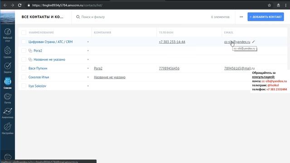Image resolution: width=290 pixels, height=163 pixels.
Task: Expand the dot menu on Соколов Илья row
Action: pos(88,77)
